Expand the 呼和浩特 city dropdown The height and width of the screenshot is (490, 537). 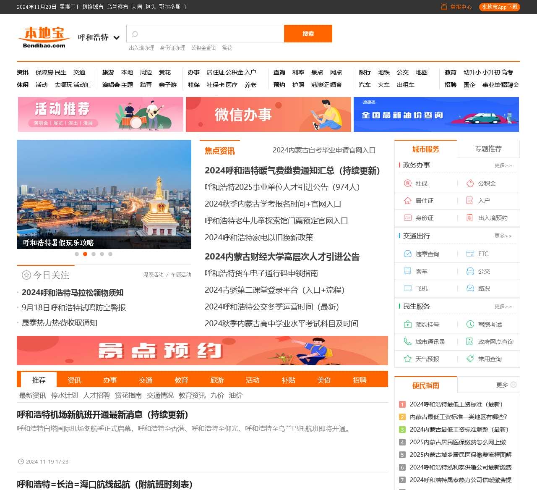(116, 38)
